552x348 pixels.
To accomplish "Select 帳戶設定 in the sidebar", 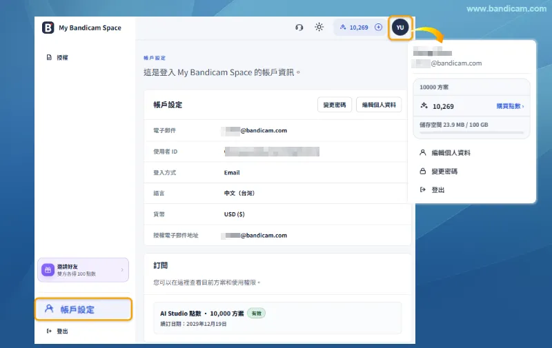I will pyautogui.click(x=83, y=309).
